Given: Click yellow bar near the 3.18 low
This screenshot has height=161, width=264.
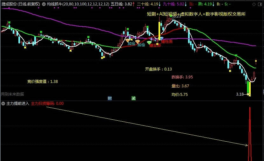Looking at the screenshot, I should coord(250,88).
